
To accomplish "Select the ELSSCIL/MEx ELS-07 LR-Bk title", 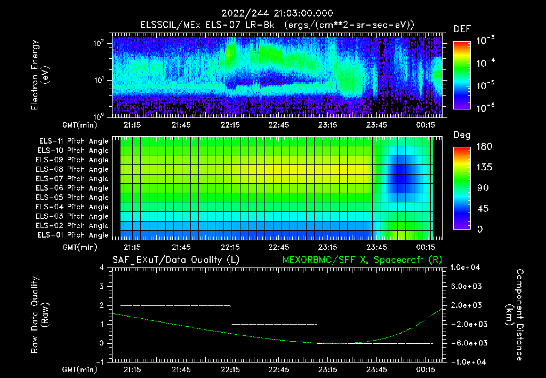I will pos(207,25).
